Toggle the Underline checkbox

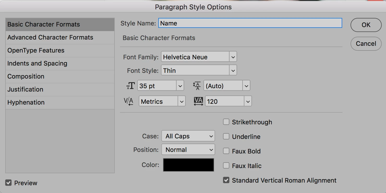coord(226,137)
